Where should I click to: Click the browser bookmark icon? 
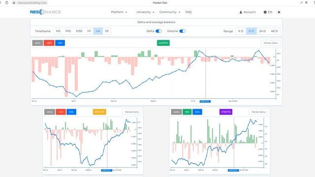tap(306, 2)
